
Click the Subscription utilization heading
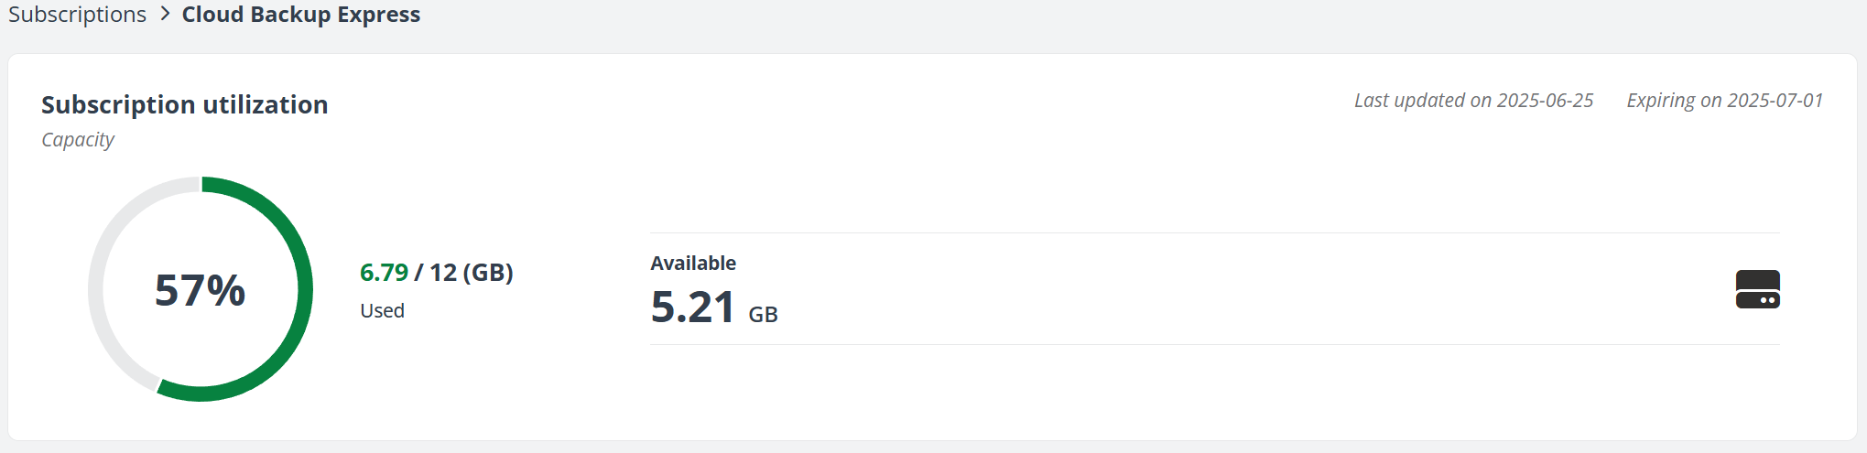[184, 104]
